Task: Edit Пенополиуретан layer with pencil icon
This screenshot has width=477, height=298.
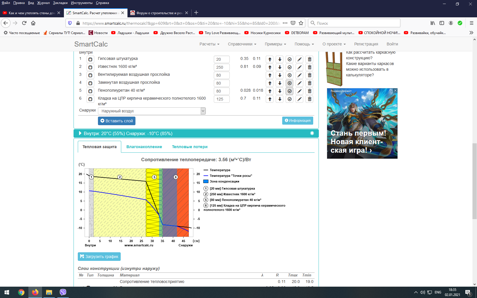Action: click(299, 91)
